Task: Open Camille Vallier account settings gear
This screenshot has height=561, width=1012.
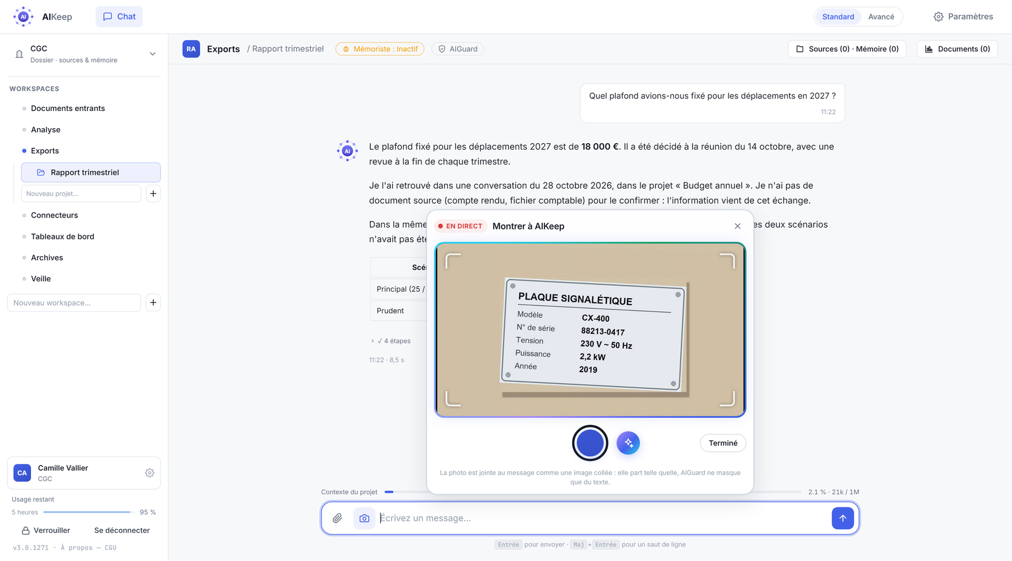Action: click(149, 473)
